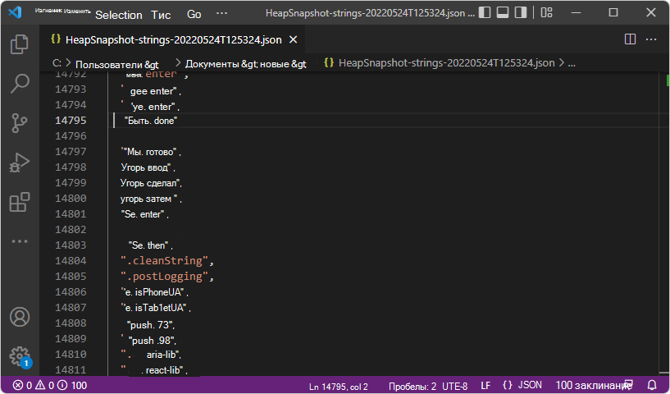The width and height of the screenshot is (670, 394).
Task: Toggle the secondary side bar layout icon
Action: click(521, 12)
